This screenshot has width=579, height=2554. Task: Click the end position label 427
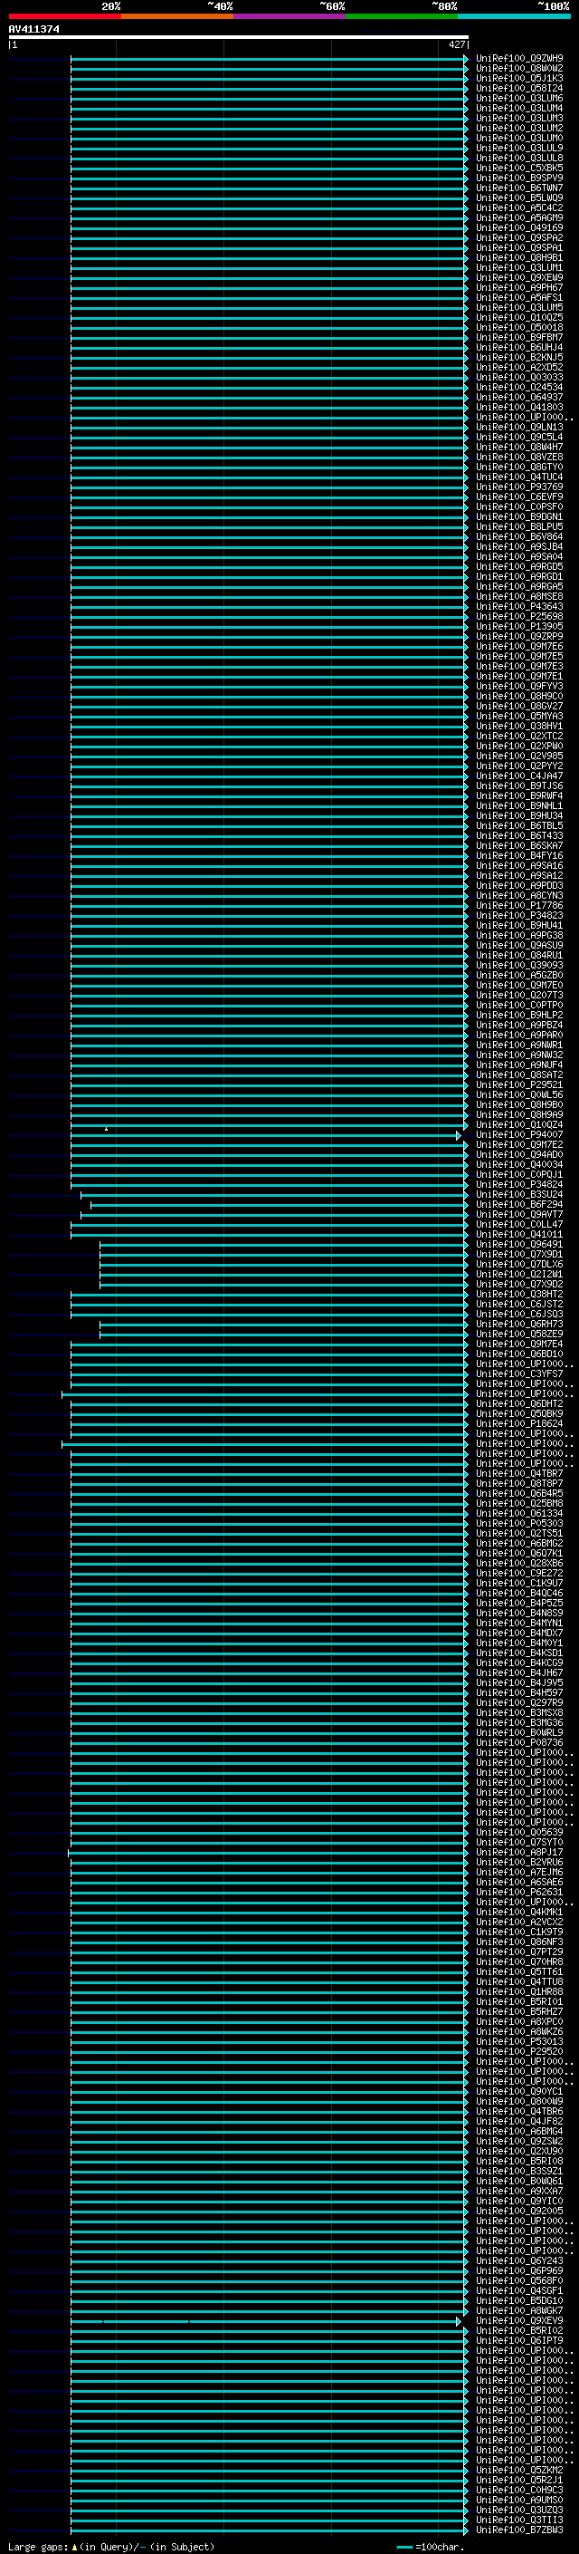tap(456, 44)
